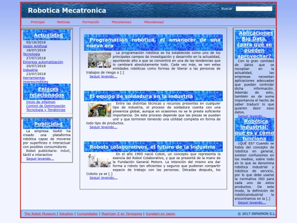
Task: Click the © 2017 INFAIMON S.L. text
Action: point(256,214)
